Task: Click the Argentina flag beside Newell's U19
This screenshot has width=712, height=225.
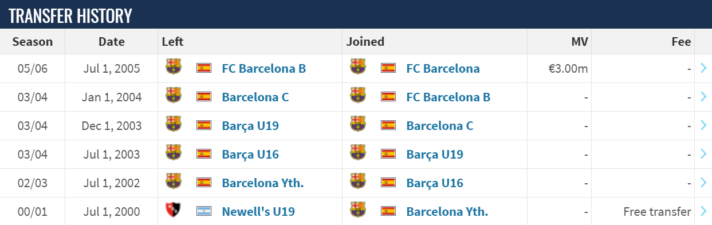Action: coord(204,211)
